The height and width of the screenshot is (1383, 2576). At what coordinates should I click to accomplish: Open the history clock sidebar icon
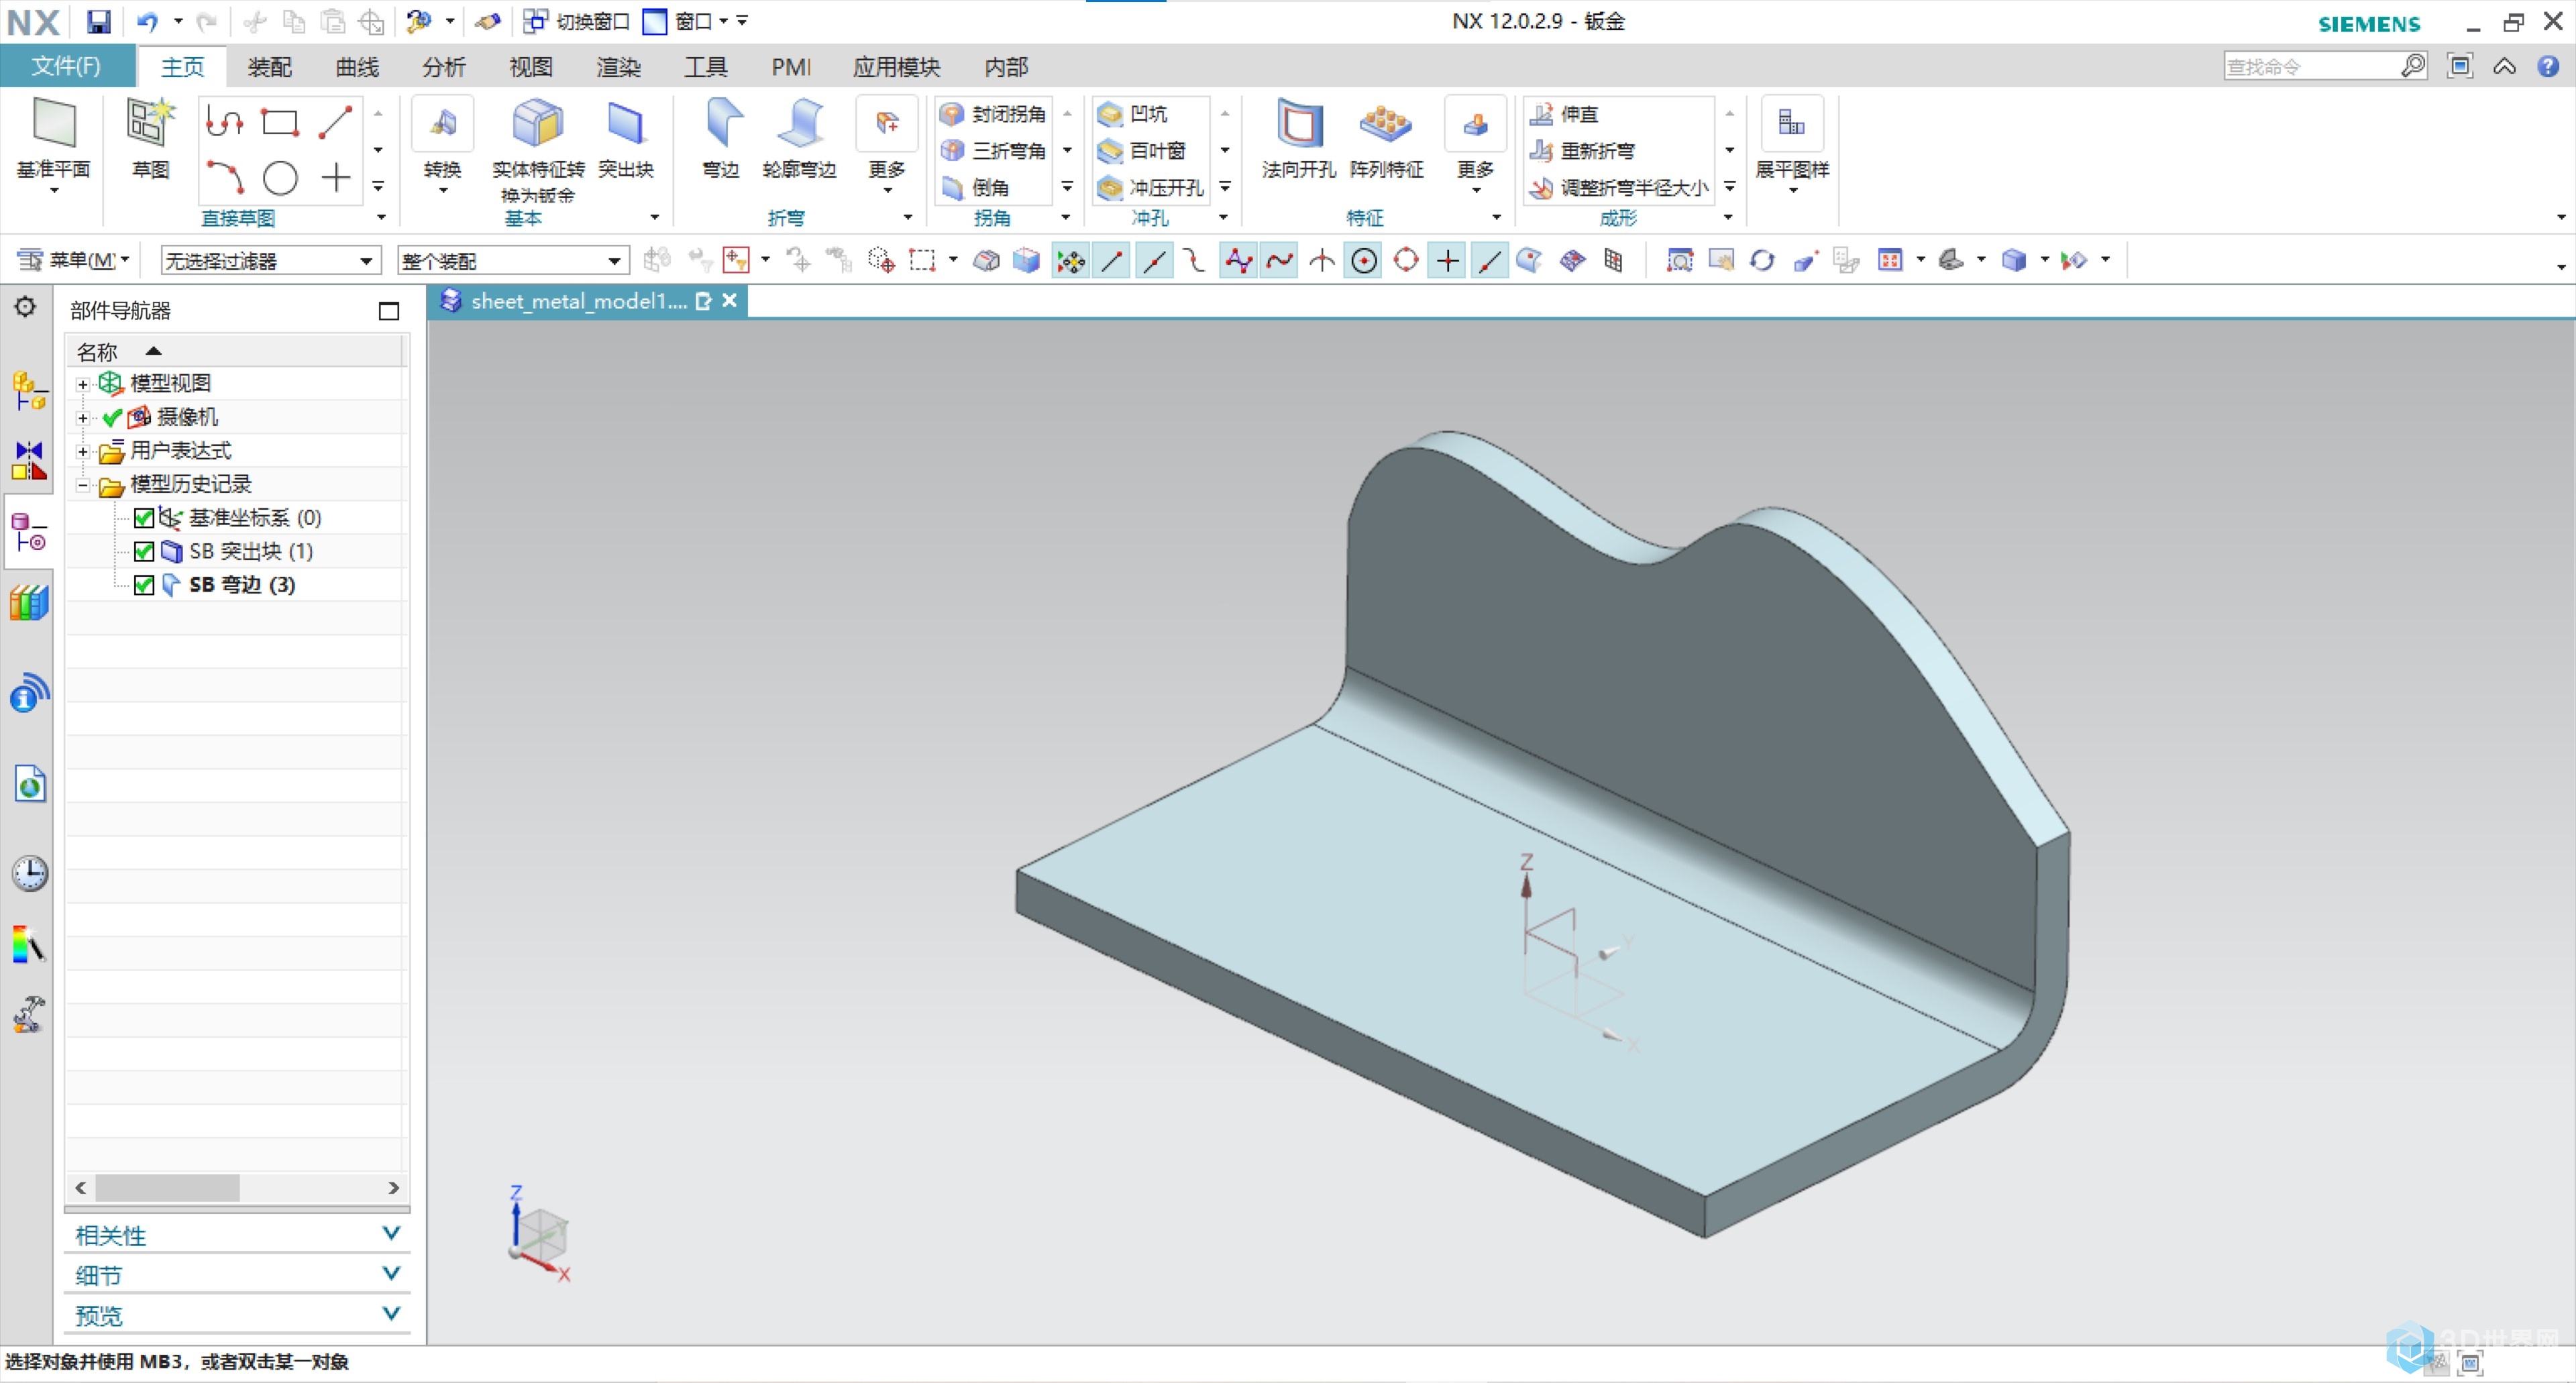click(x=29, y=873)
